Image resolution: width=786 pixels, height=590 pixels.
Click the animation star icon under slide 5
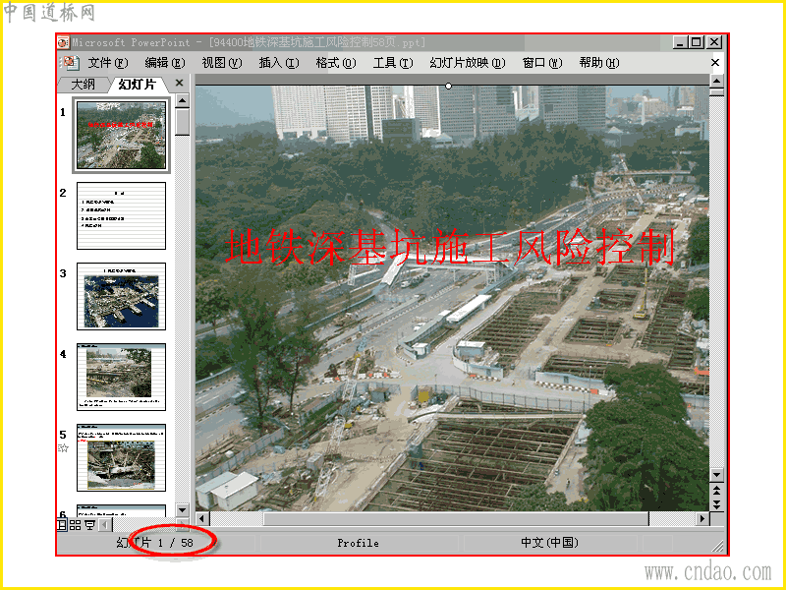(x=63, y=448)
